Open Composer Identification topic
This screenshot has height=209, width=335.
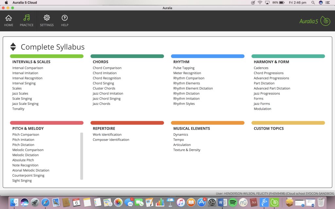111,140
